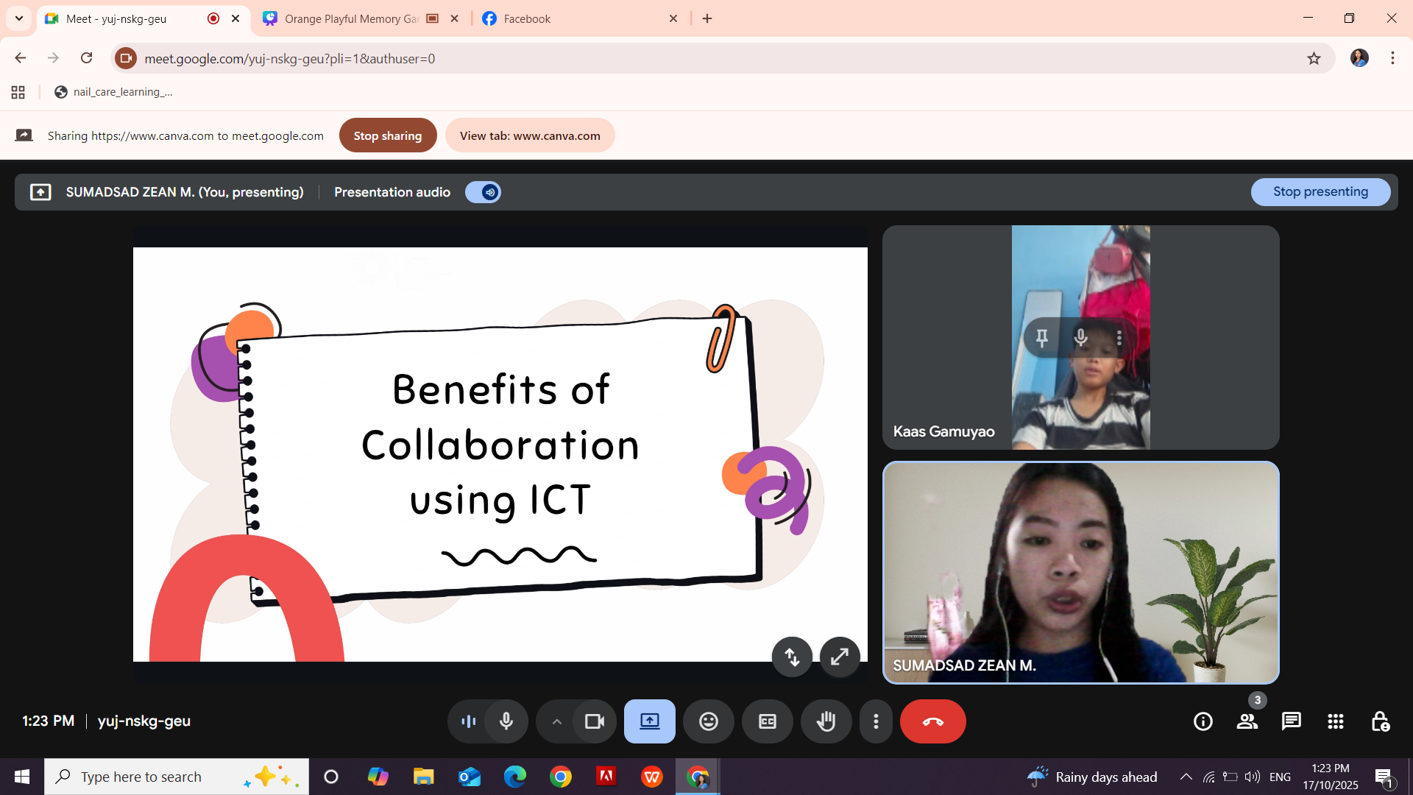
Task: Click the Stop sharing button
Action: [x=387, y=135]
